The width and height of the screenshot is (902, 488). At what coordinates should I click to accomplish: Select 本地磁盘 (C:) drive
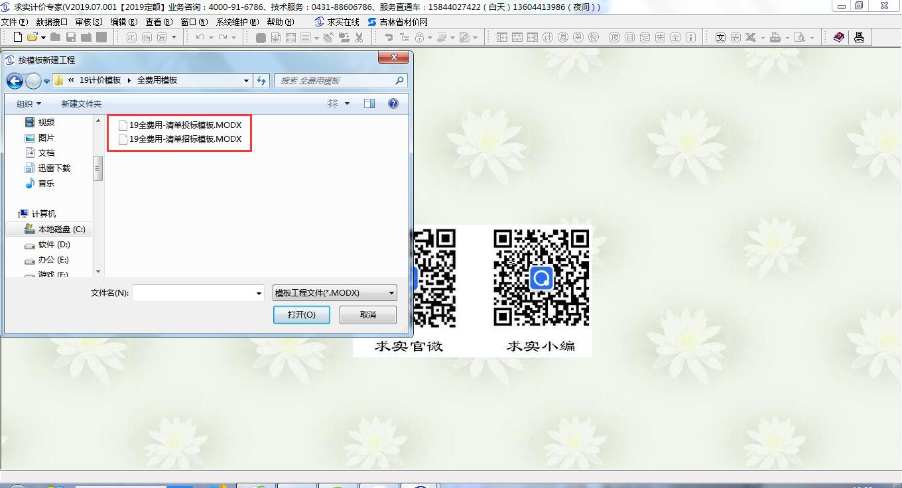(55, 229)
